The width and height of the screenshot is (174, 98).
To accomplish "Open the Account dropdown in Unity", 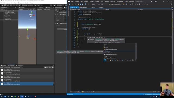I will click(60, 5).
